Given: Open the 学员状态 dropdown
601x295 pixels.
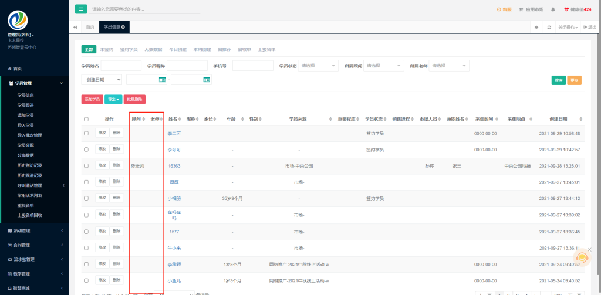Looking at the screenshot, I should click(x=318, y=66).
